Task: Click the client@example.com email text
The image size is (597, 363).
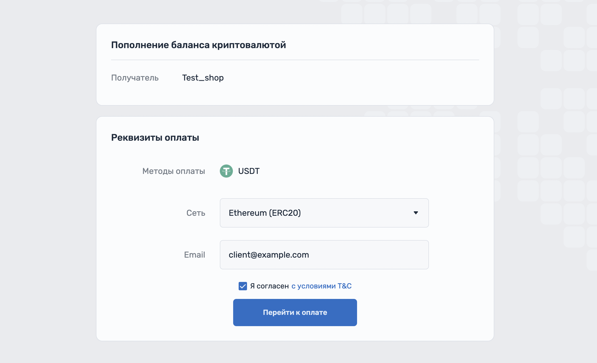Action: (269, 255)
